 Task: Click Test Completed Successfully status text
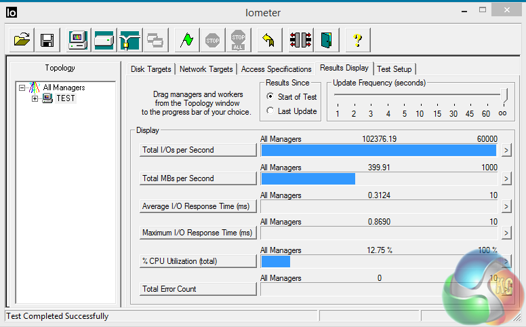(x=58, y=316)
